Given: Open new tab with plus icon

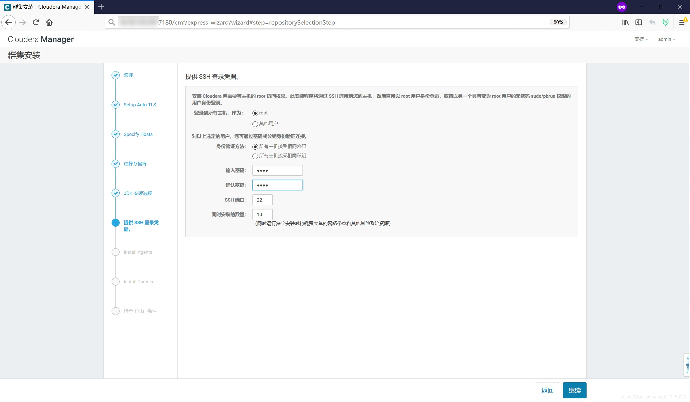Looking at the screenshot, I should [x=101, y=7].
